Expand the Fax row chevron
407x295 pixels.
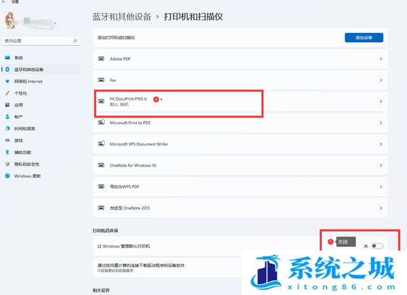tap(381, 80)
